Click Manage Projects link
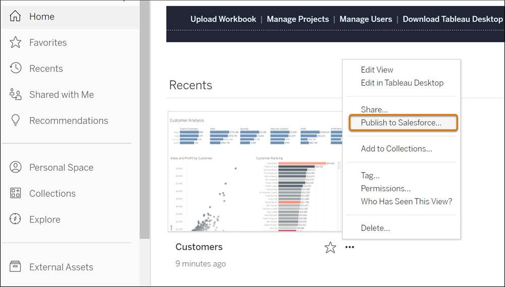This screenshot has height=287, width=505. [x=298, y=19]
